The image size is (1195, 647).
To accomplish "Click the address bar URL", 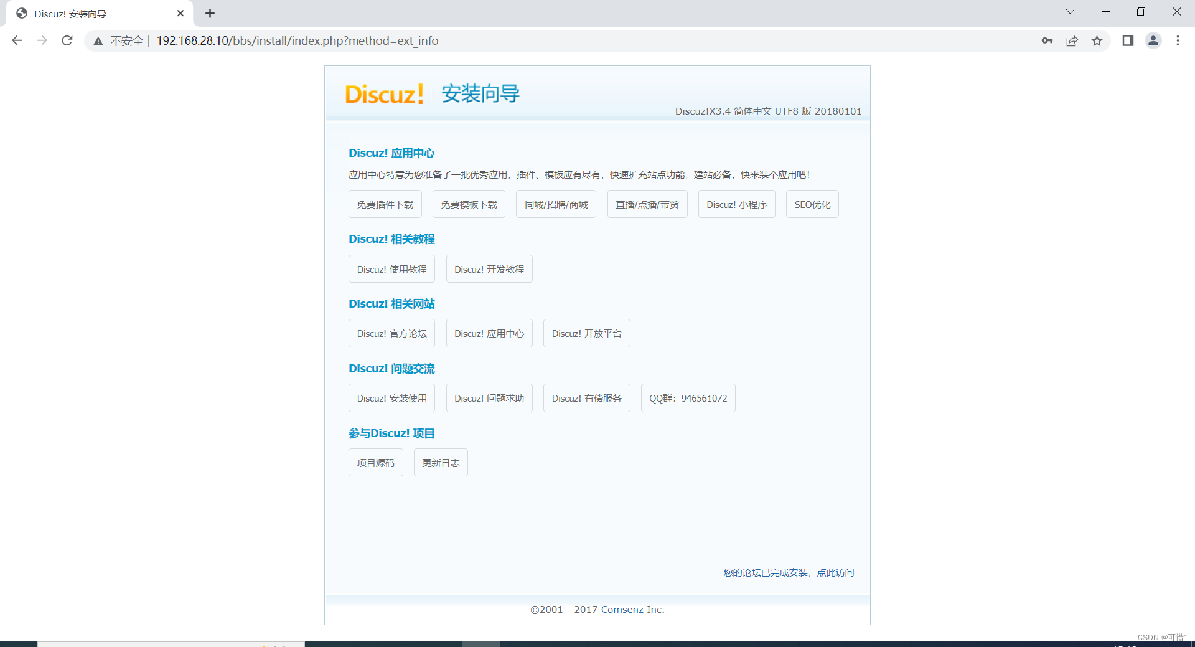I will [298, 40].
